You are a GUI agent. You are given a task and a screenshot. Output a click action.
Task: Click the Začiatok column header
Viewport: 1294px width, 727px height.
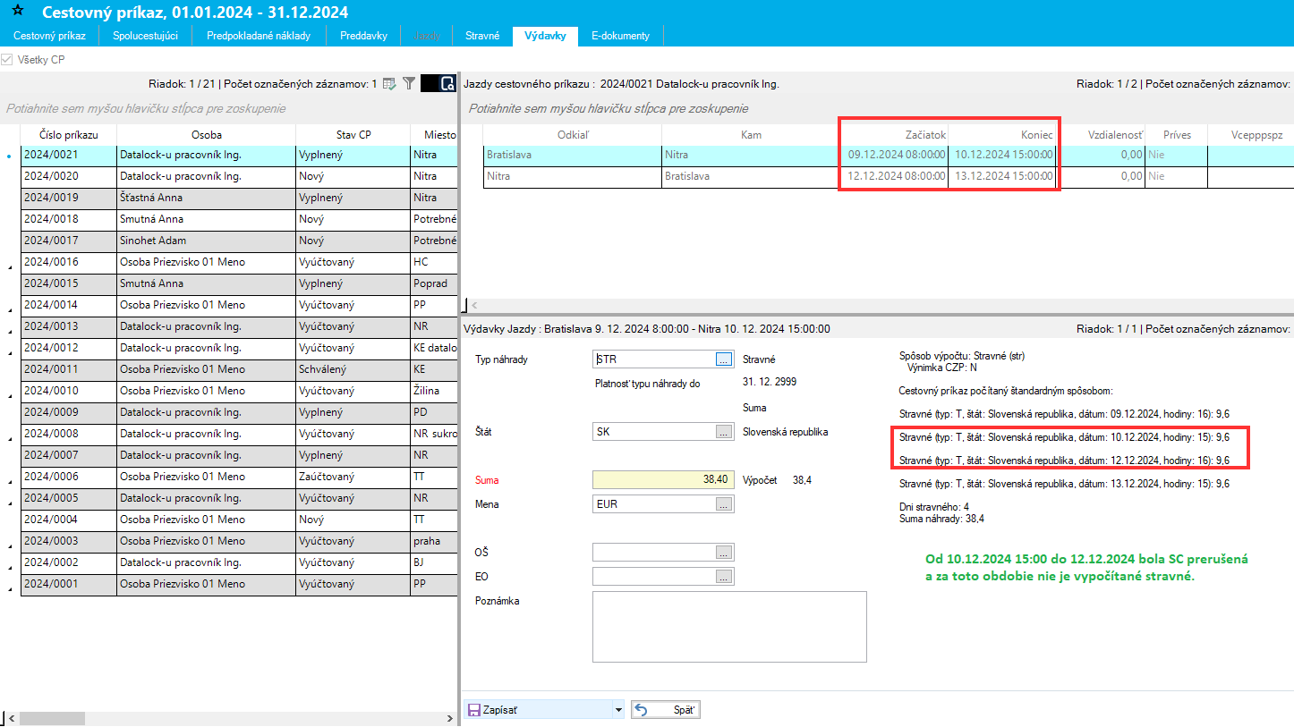894,135
